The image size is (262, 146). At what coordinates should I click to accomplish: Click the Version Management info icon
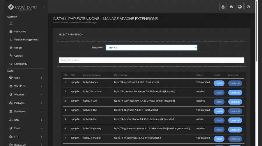click(11, 39)
